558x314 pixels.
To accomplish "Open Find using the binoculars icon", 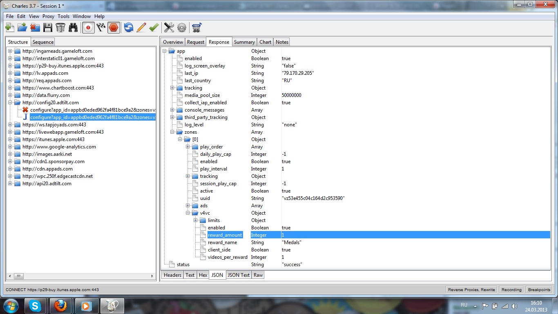I will (x=73, y=28).
